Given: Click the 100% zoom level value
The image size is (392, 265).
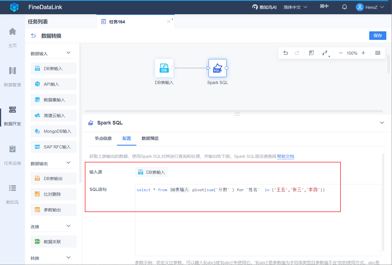Looking at the screenshot, I should point(352,53).
